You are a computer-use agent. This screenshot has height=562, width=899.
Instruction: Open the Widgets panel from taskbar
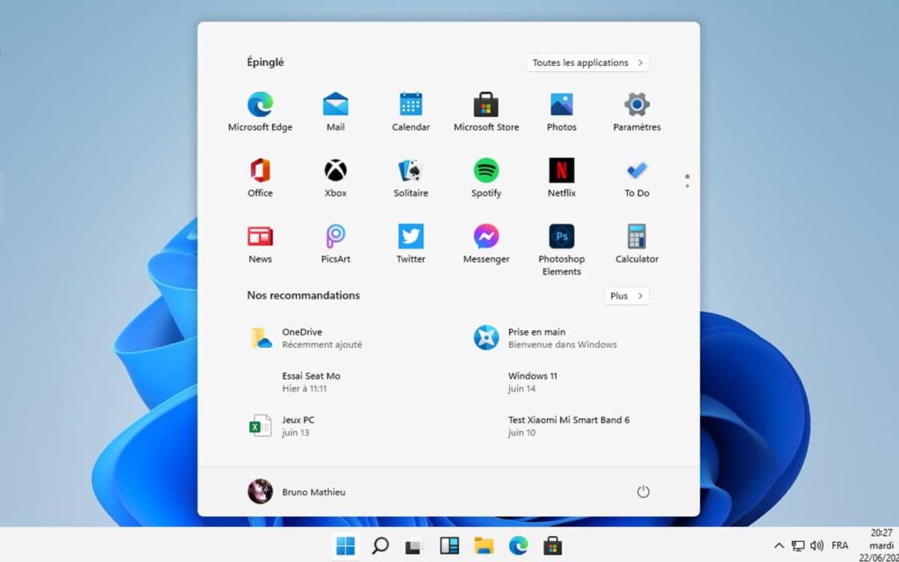(449, 546)
